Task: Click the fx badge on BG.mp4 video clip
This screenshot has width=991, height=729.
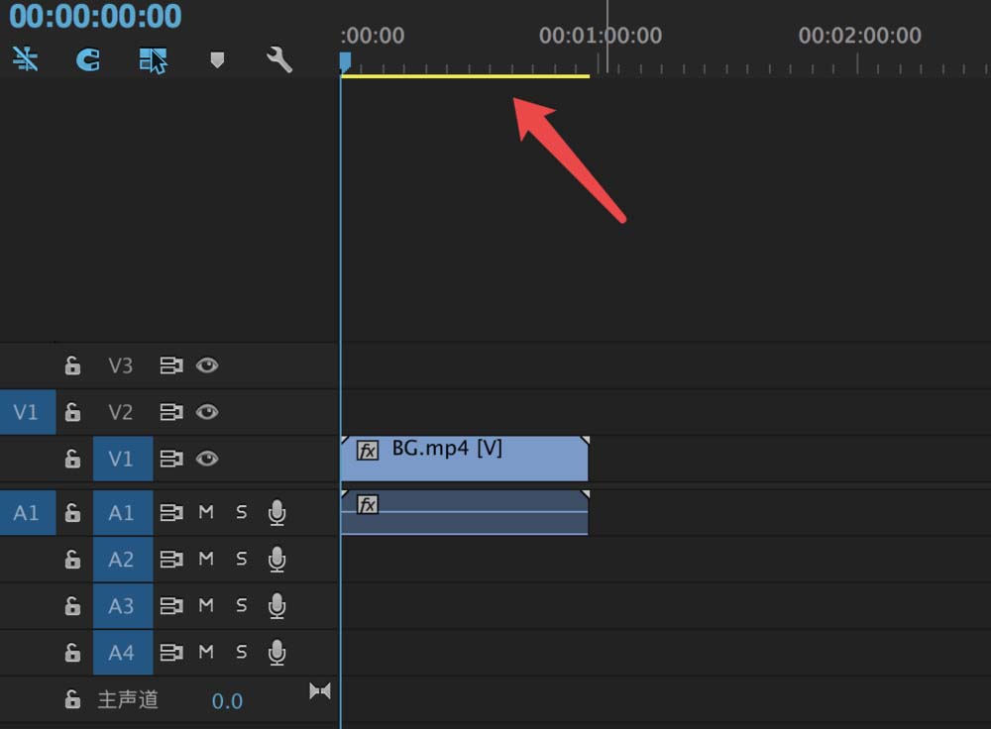Action: (368, 451)
